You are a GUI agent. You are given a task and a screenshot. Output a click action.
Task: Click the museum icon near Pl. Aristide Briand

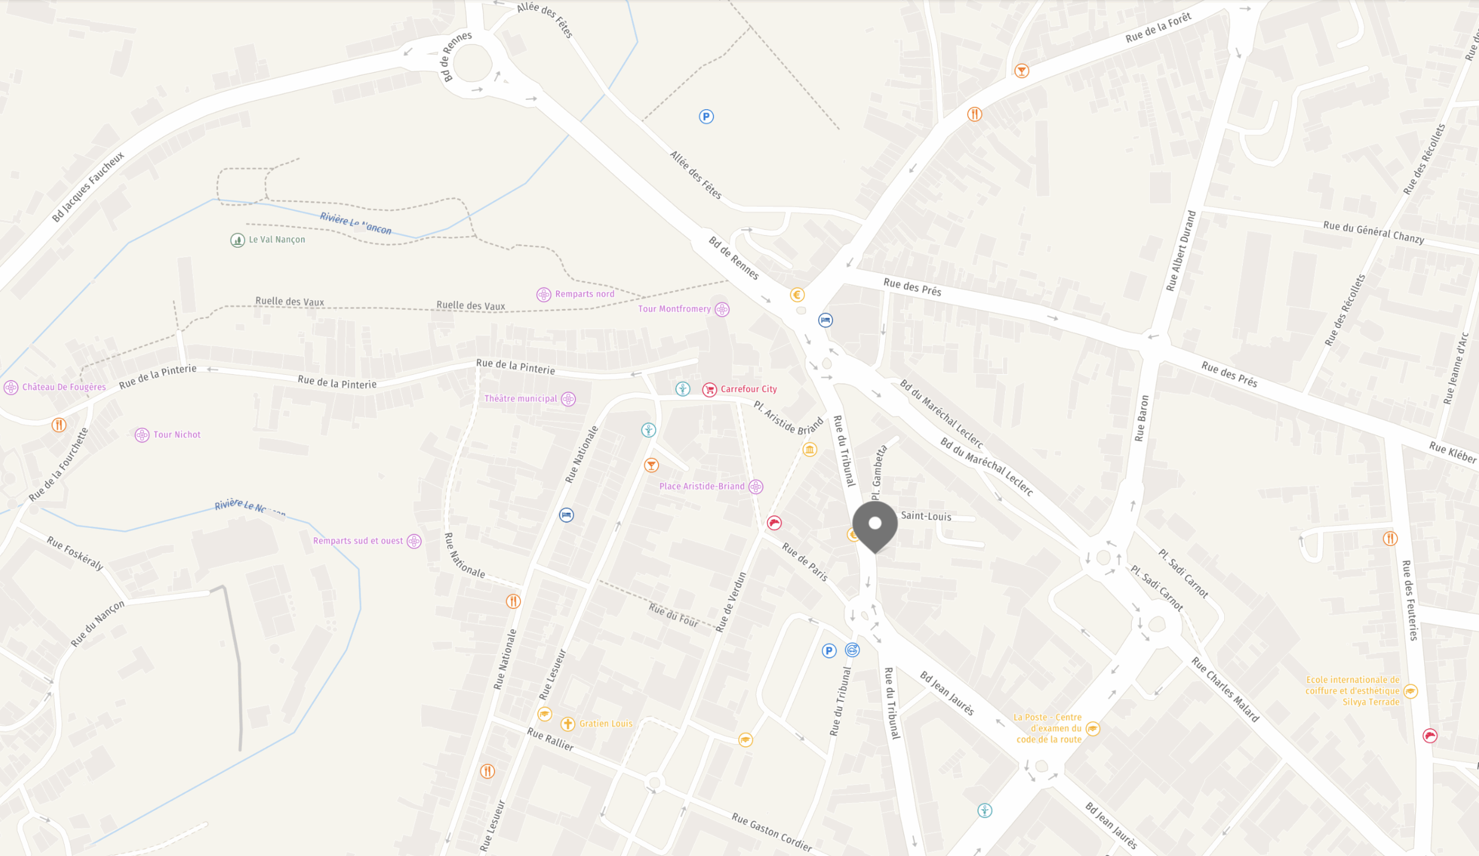click(x=809, y=450)
